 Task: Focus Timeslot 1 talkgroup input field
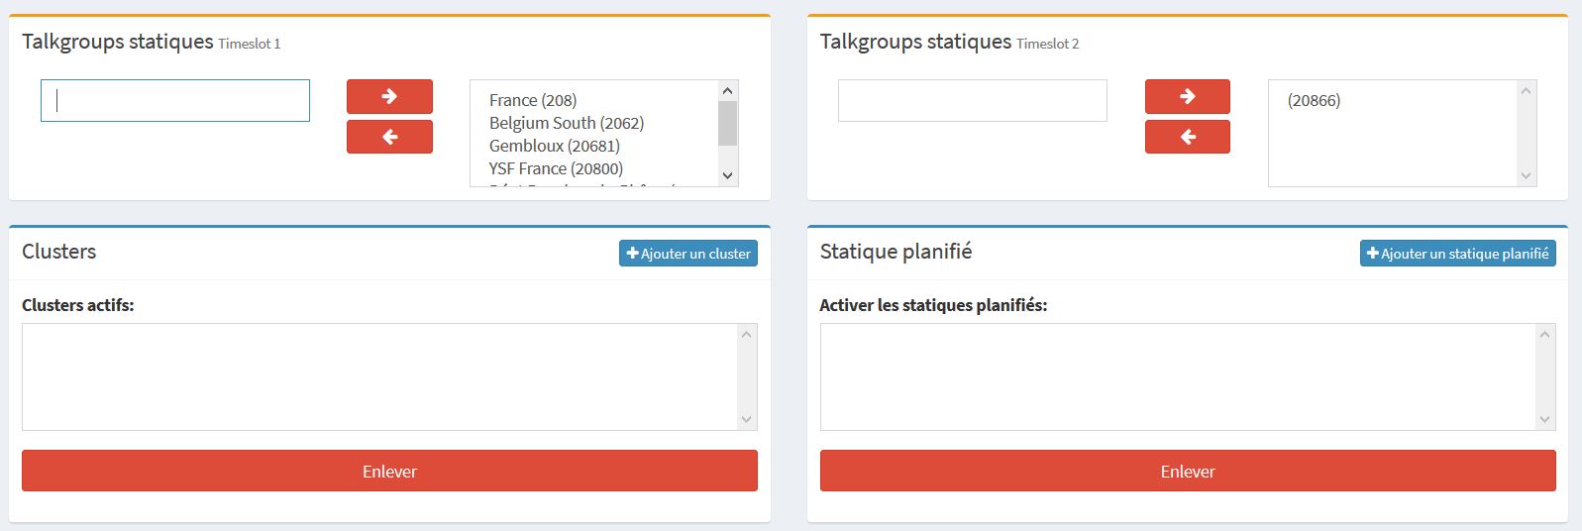pos(175,100)
